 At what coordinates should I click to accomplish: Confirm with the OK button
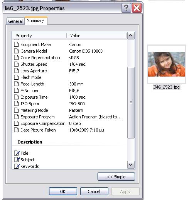pos(63,191)
